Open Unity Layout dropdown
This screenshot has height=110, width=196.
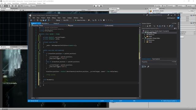(x=190, y=6)
